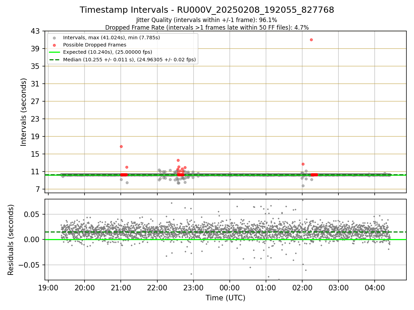Viewport: 414px width, 310px height.
Task: Click the '23' y-axis tick label
Action: coord(35,119)
